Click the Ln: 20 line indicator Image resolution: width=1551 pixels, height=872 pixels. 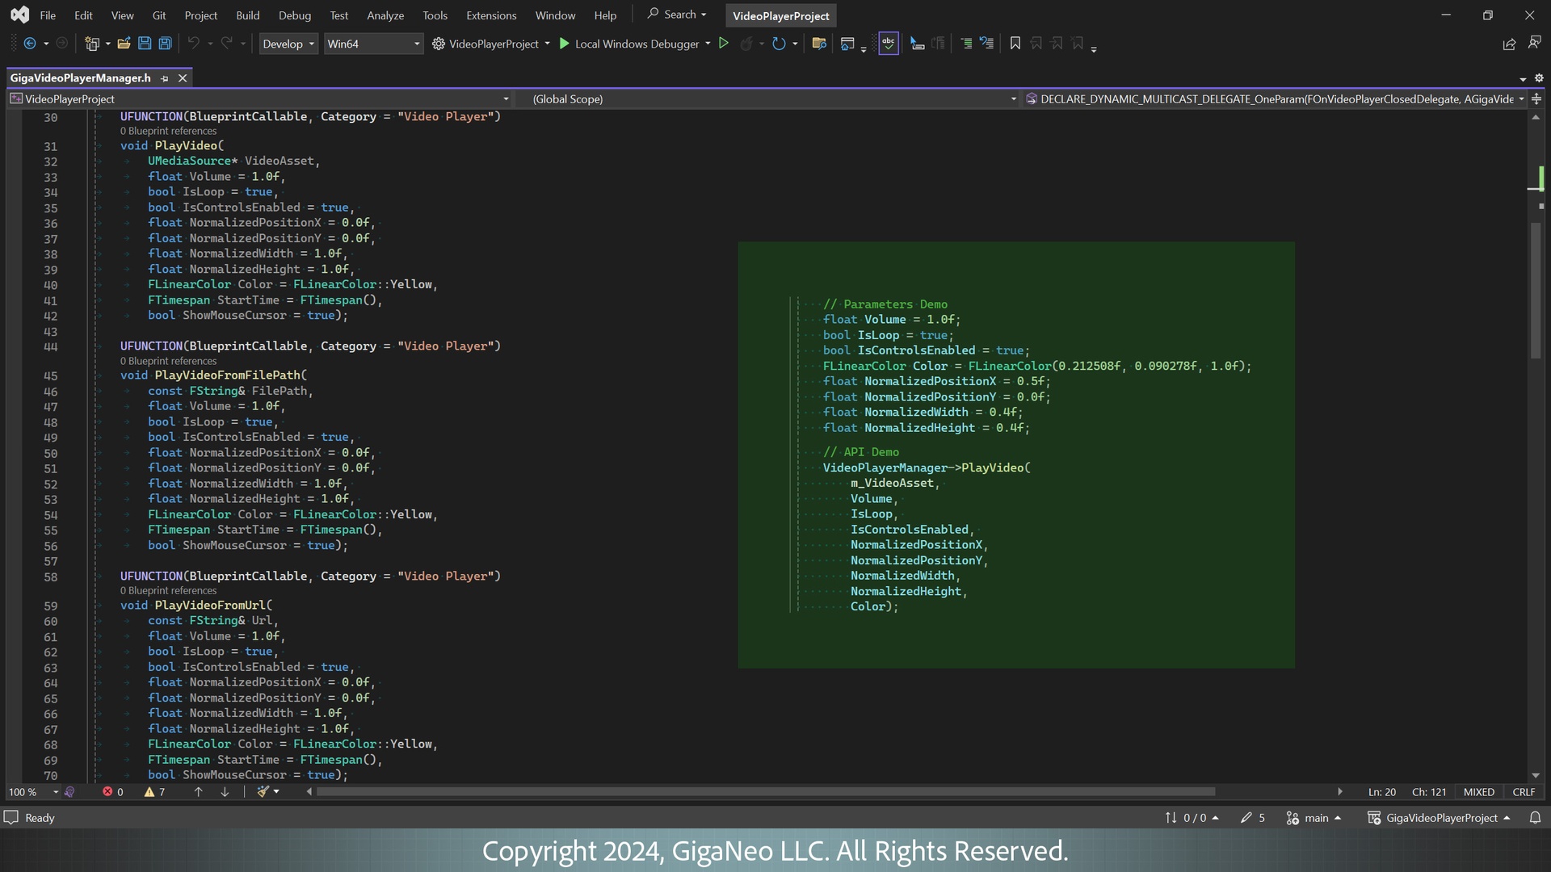pyautogui.click(x=1382, y=792)
